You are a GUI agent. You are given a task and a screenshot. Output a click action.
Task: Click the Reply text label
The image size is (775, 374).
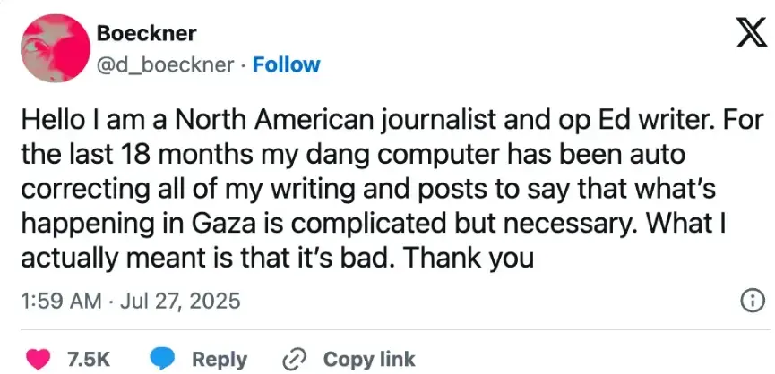(x=220, y=360)
